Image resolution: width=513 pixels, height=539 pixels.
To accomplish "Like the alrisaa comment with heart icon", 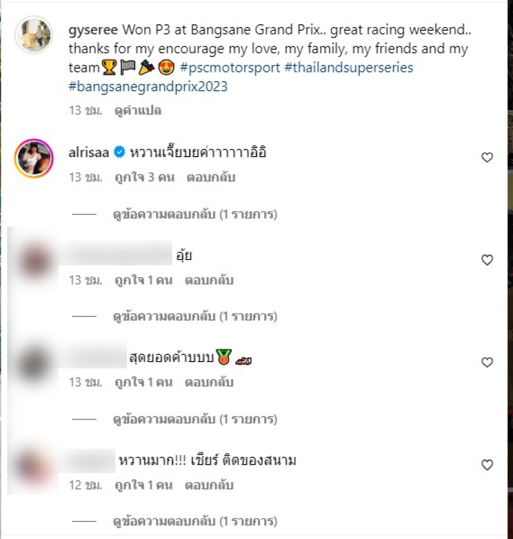I will (487, 157).
